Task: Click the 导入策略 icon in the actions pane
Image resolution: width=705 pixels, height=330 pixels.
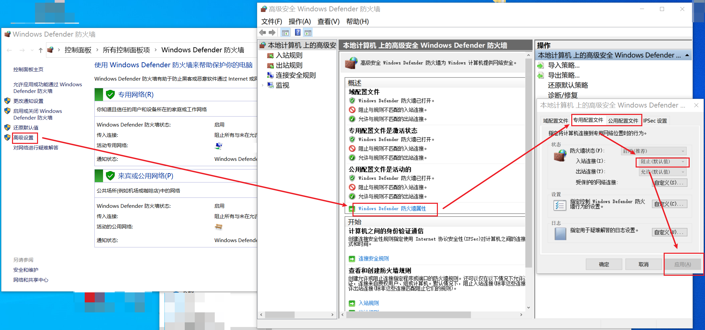Action: click(541, 65)
